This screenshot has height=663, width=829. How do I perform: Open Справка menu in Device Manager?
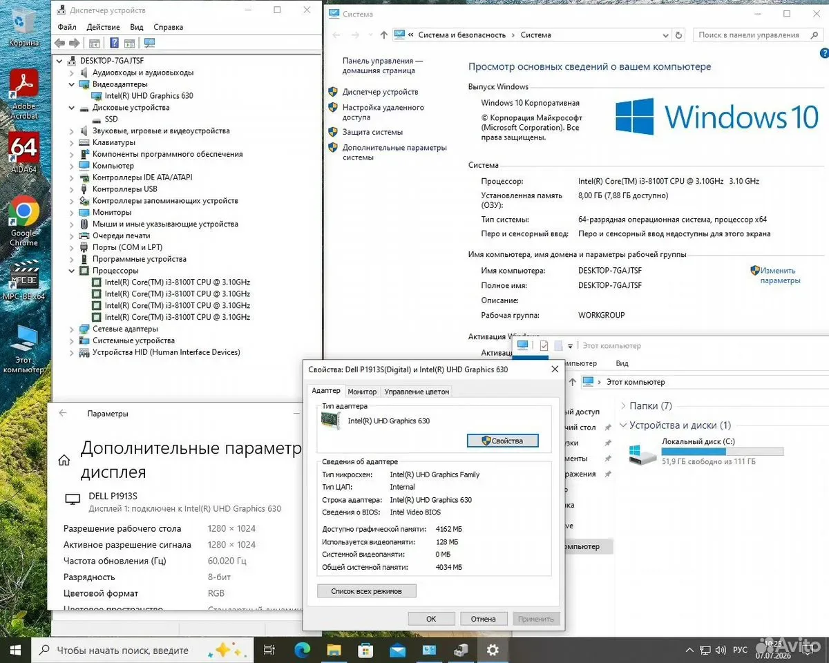(x=169, y=27)
